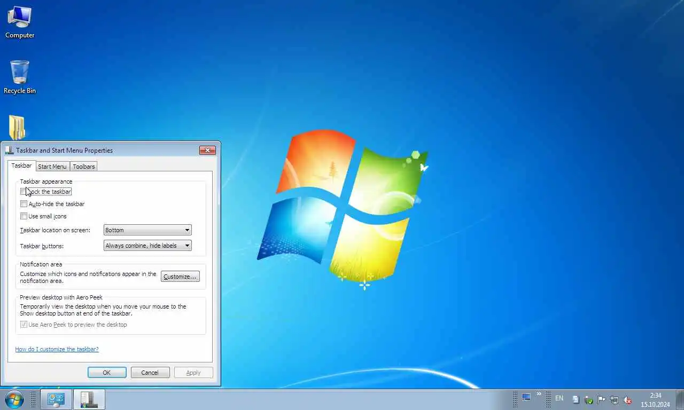
Task: Click the dialog's title bar icon
Action: [x=10, y=151]
